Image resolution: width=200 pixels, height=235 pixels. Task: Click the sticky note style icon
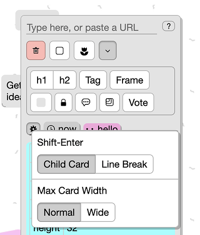[109, 102]
